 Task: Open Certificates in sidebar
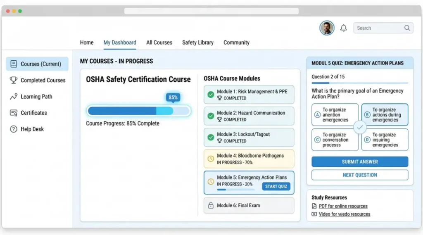click(x=37, y=113)
